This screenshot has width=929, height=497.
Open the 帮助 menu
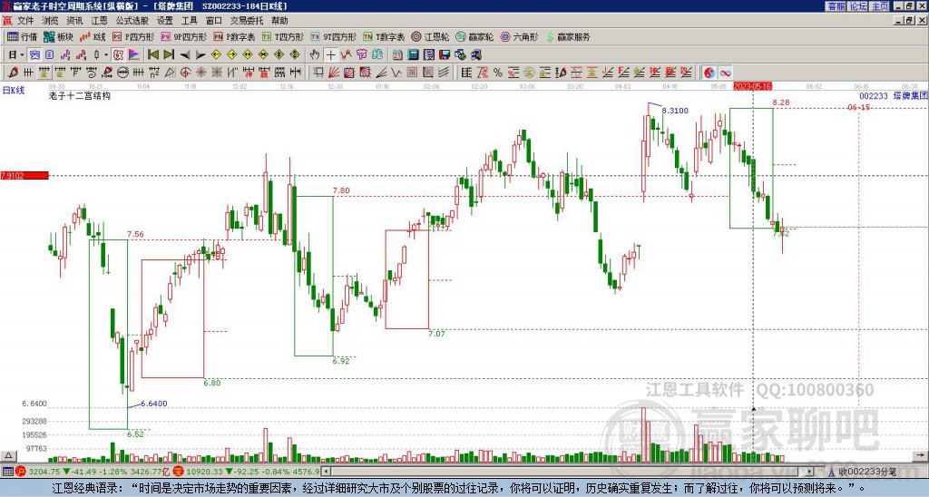click(x=279, y=21)
